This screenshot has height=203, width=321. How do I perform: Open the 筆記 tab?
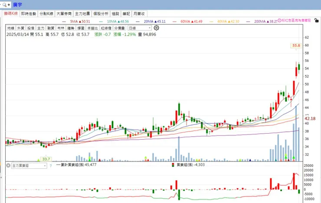(x=126, y=14)
